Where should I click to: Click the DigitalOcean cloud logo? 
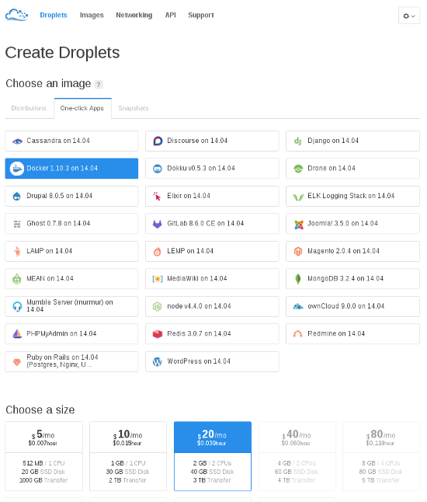[x=16, y=15]
